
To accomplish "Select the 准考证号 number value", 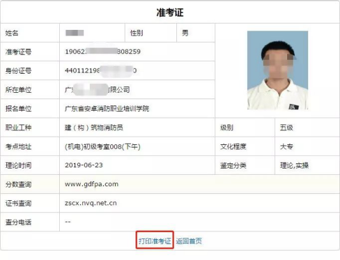I will coord(103,51).
